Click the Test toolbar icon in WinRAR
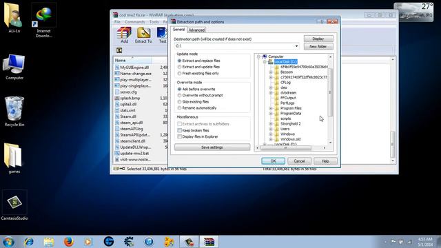This screenshot has width=441, height=248. coord(163,35)
